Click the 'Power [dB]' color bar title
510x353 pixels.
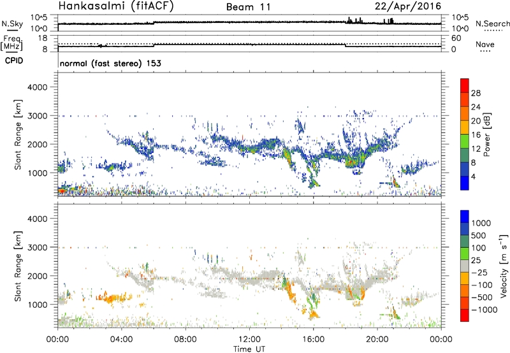coord(487,134)
